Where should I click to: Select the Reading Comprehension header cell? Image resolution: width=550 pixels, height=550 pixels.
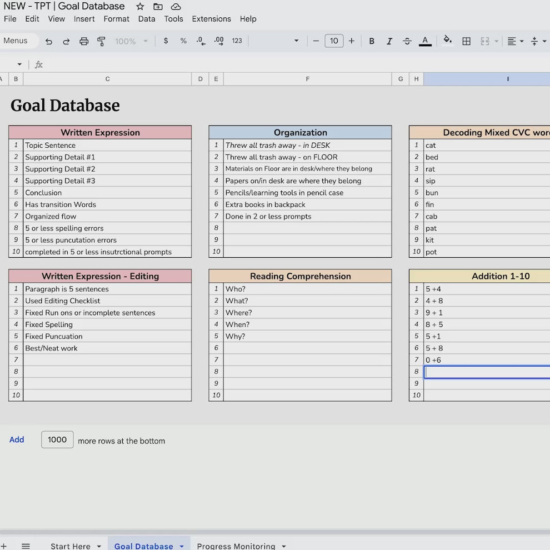click(300, 276)
